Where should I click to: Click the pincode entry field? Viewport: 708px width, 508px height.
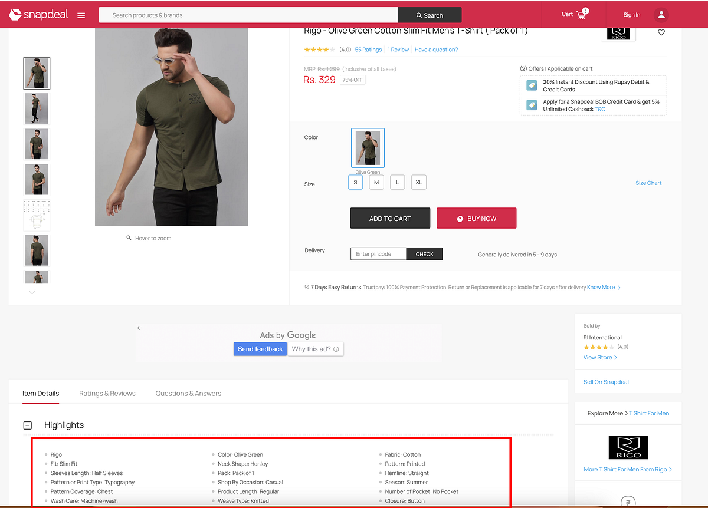[x=378, y=253]
